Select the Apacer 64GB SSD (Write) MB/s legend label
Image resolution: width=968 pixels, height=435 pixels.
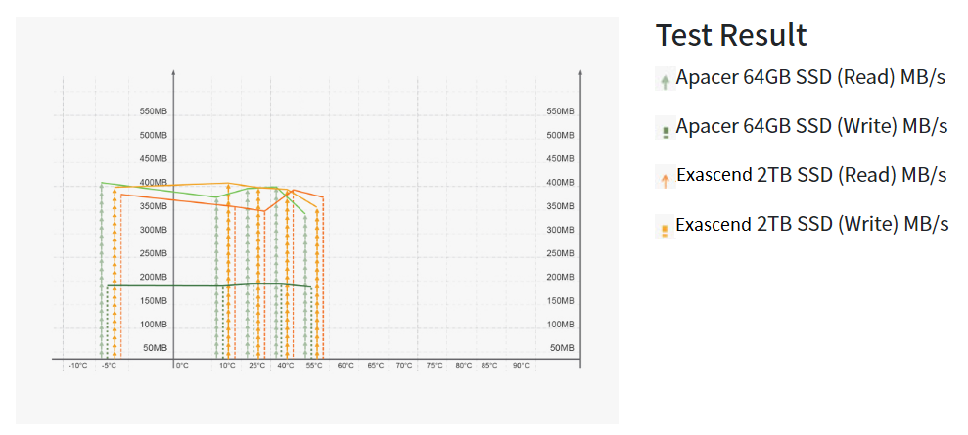pyautogui.click(x=811, y=126)
